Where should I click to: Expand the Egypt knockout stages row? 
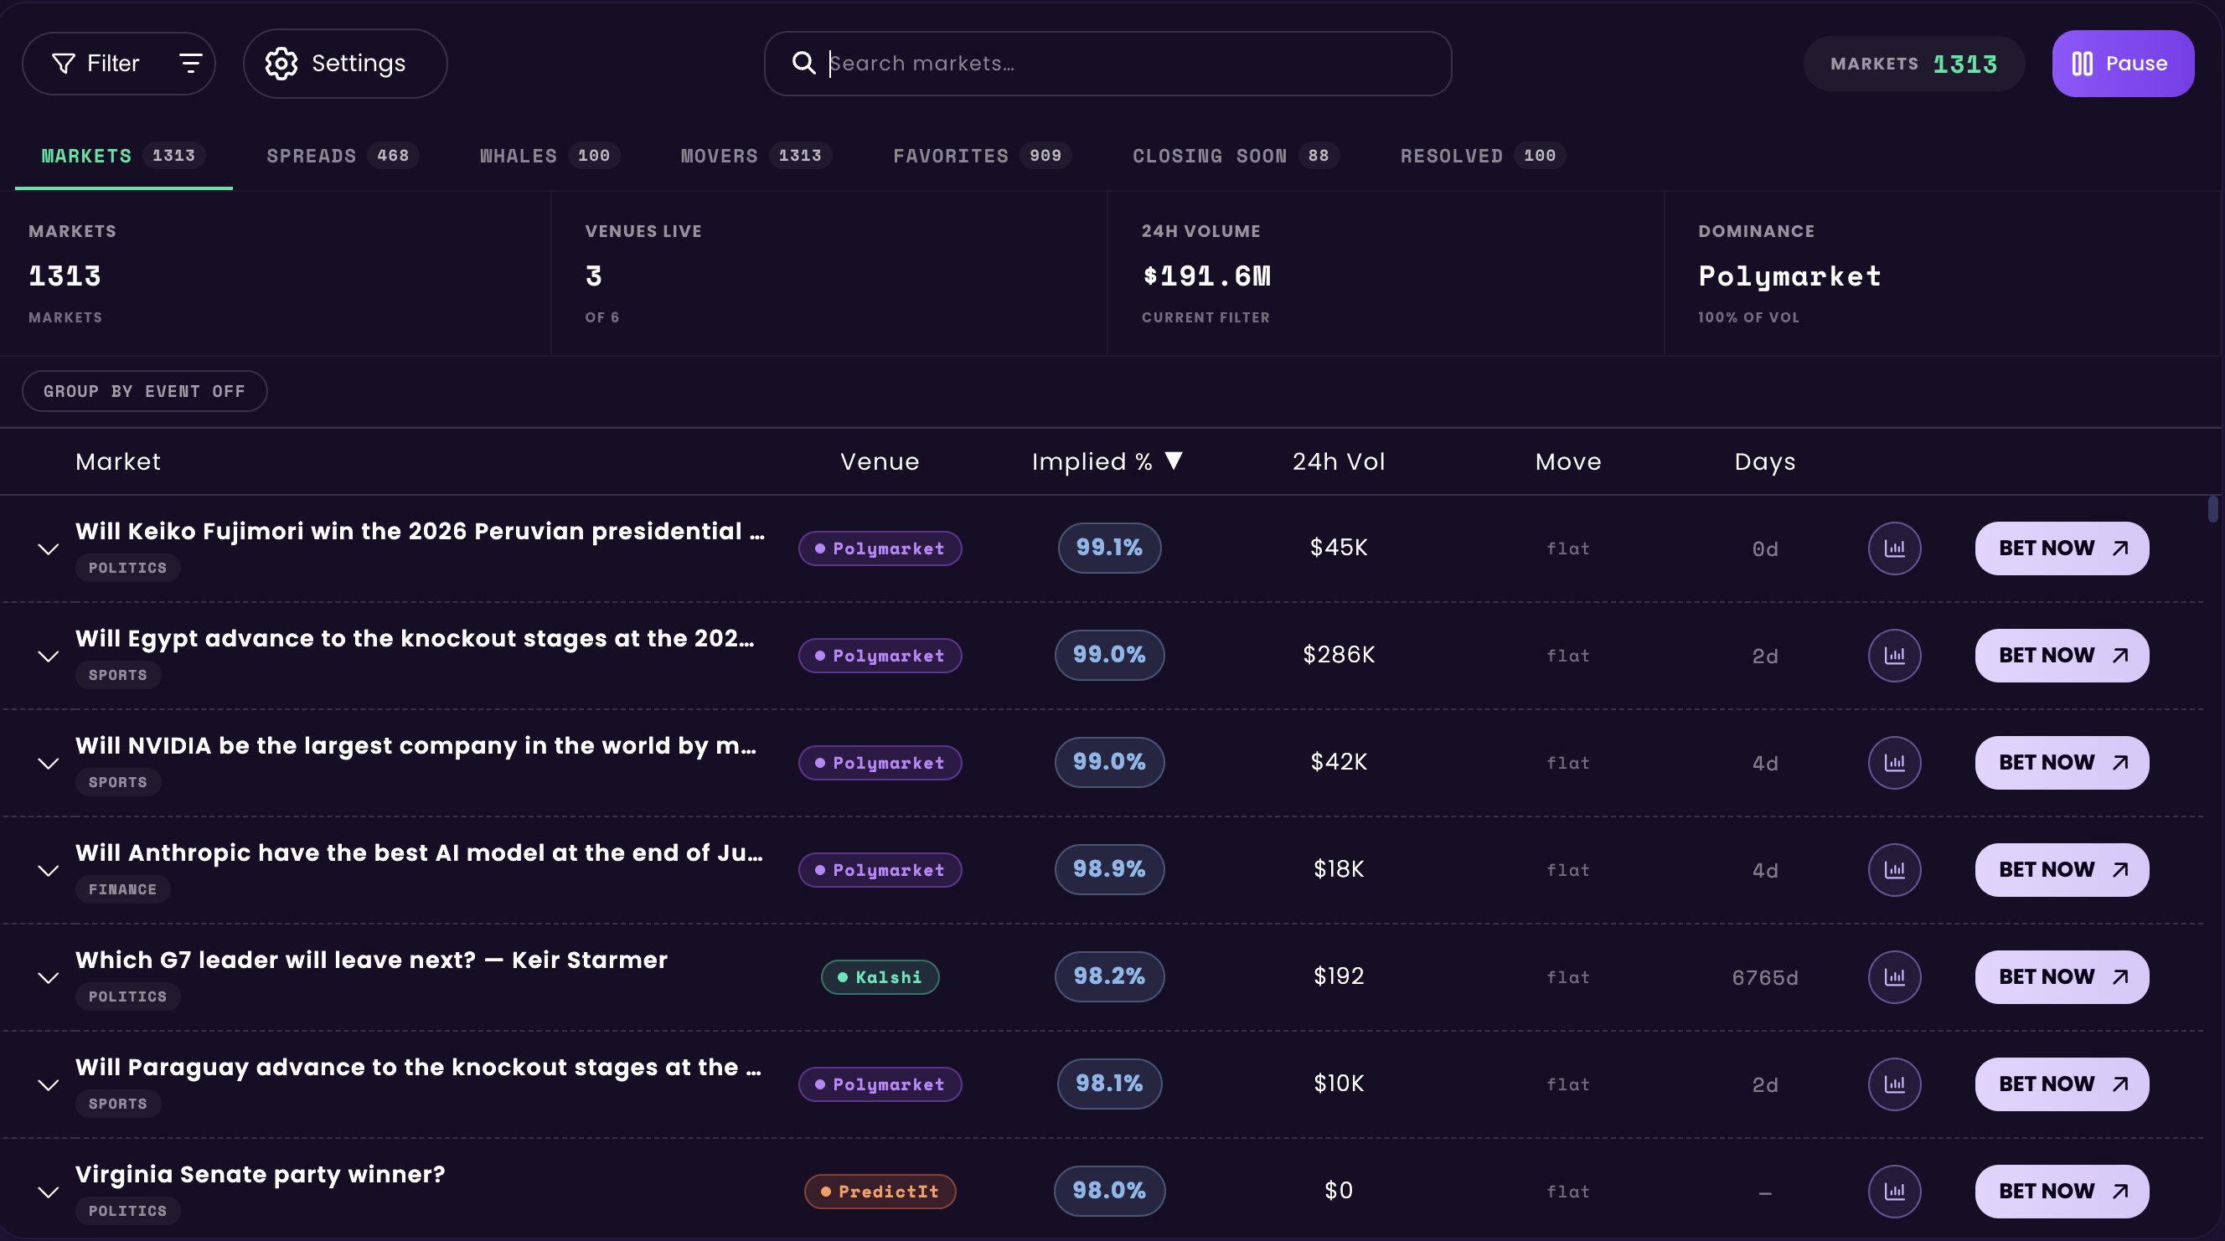[x=49, y=657]
